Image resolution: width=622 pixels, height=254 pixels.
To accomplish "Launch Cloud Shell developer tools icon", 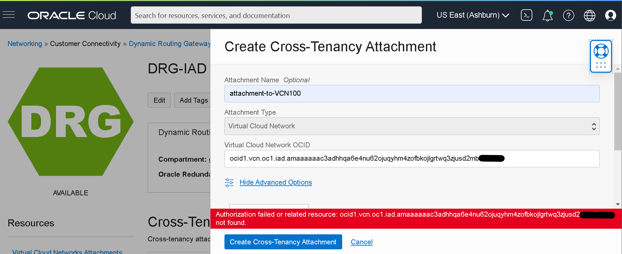I will click(x=526, y=15).
